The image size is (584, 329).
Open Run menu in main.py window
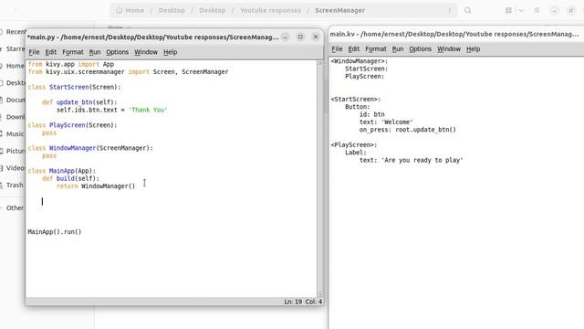[95, 52]
